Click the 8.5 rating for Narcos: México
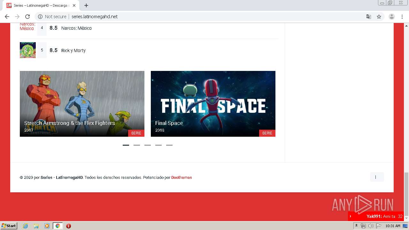The image size is (409, 230). [53, 28]
